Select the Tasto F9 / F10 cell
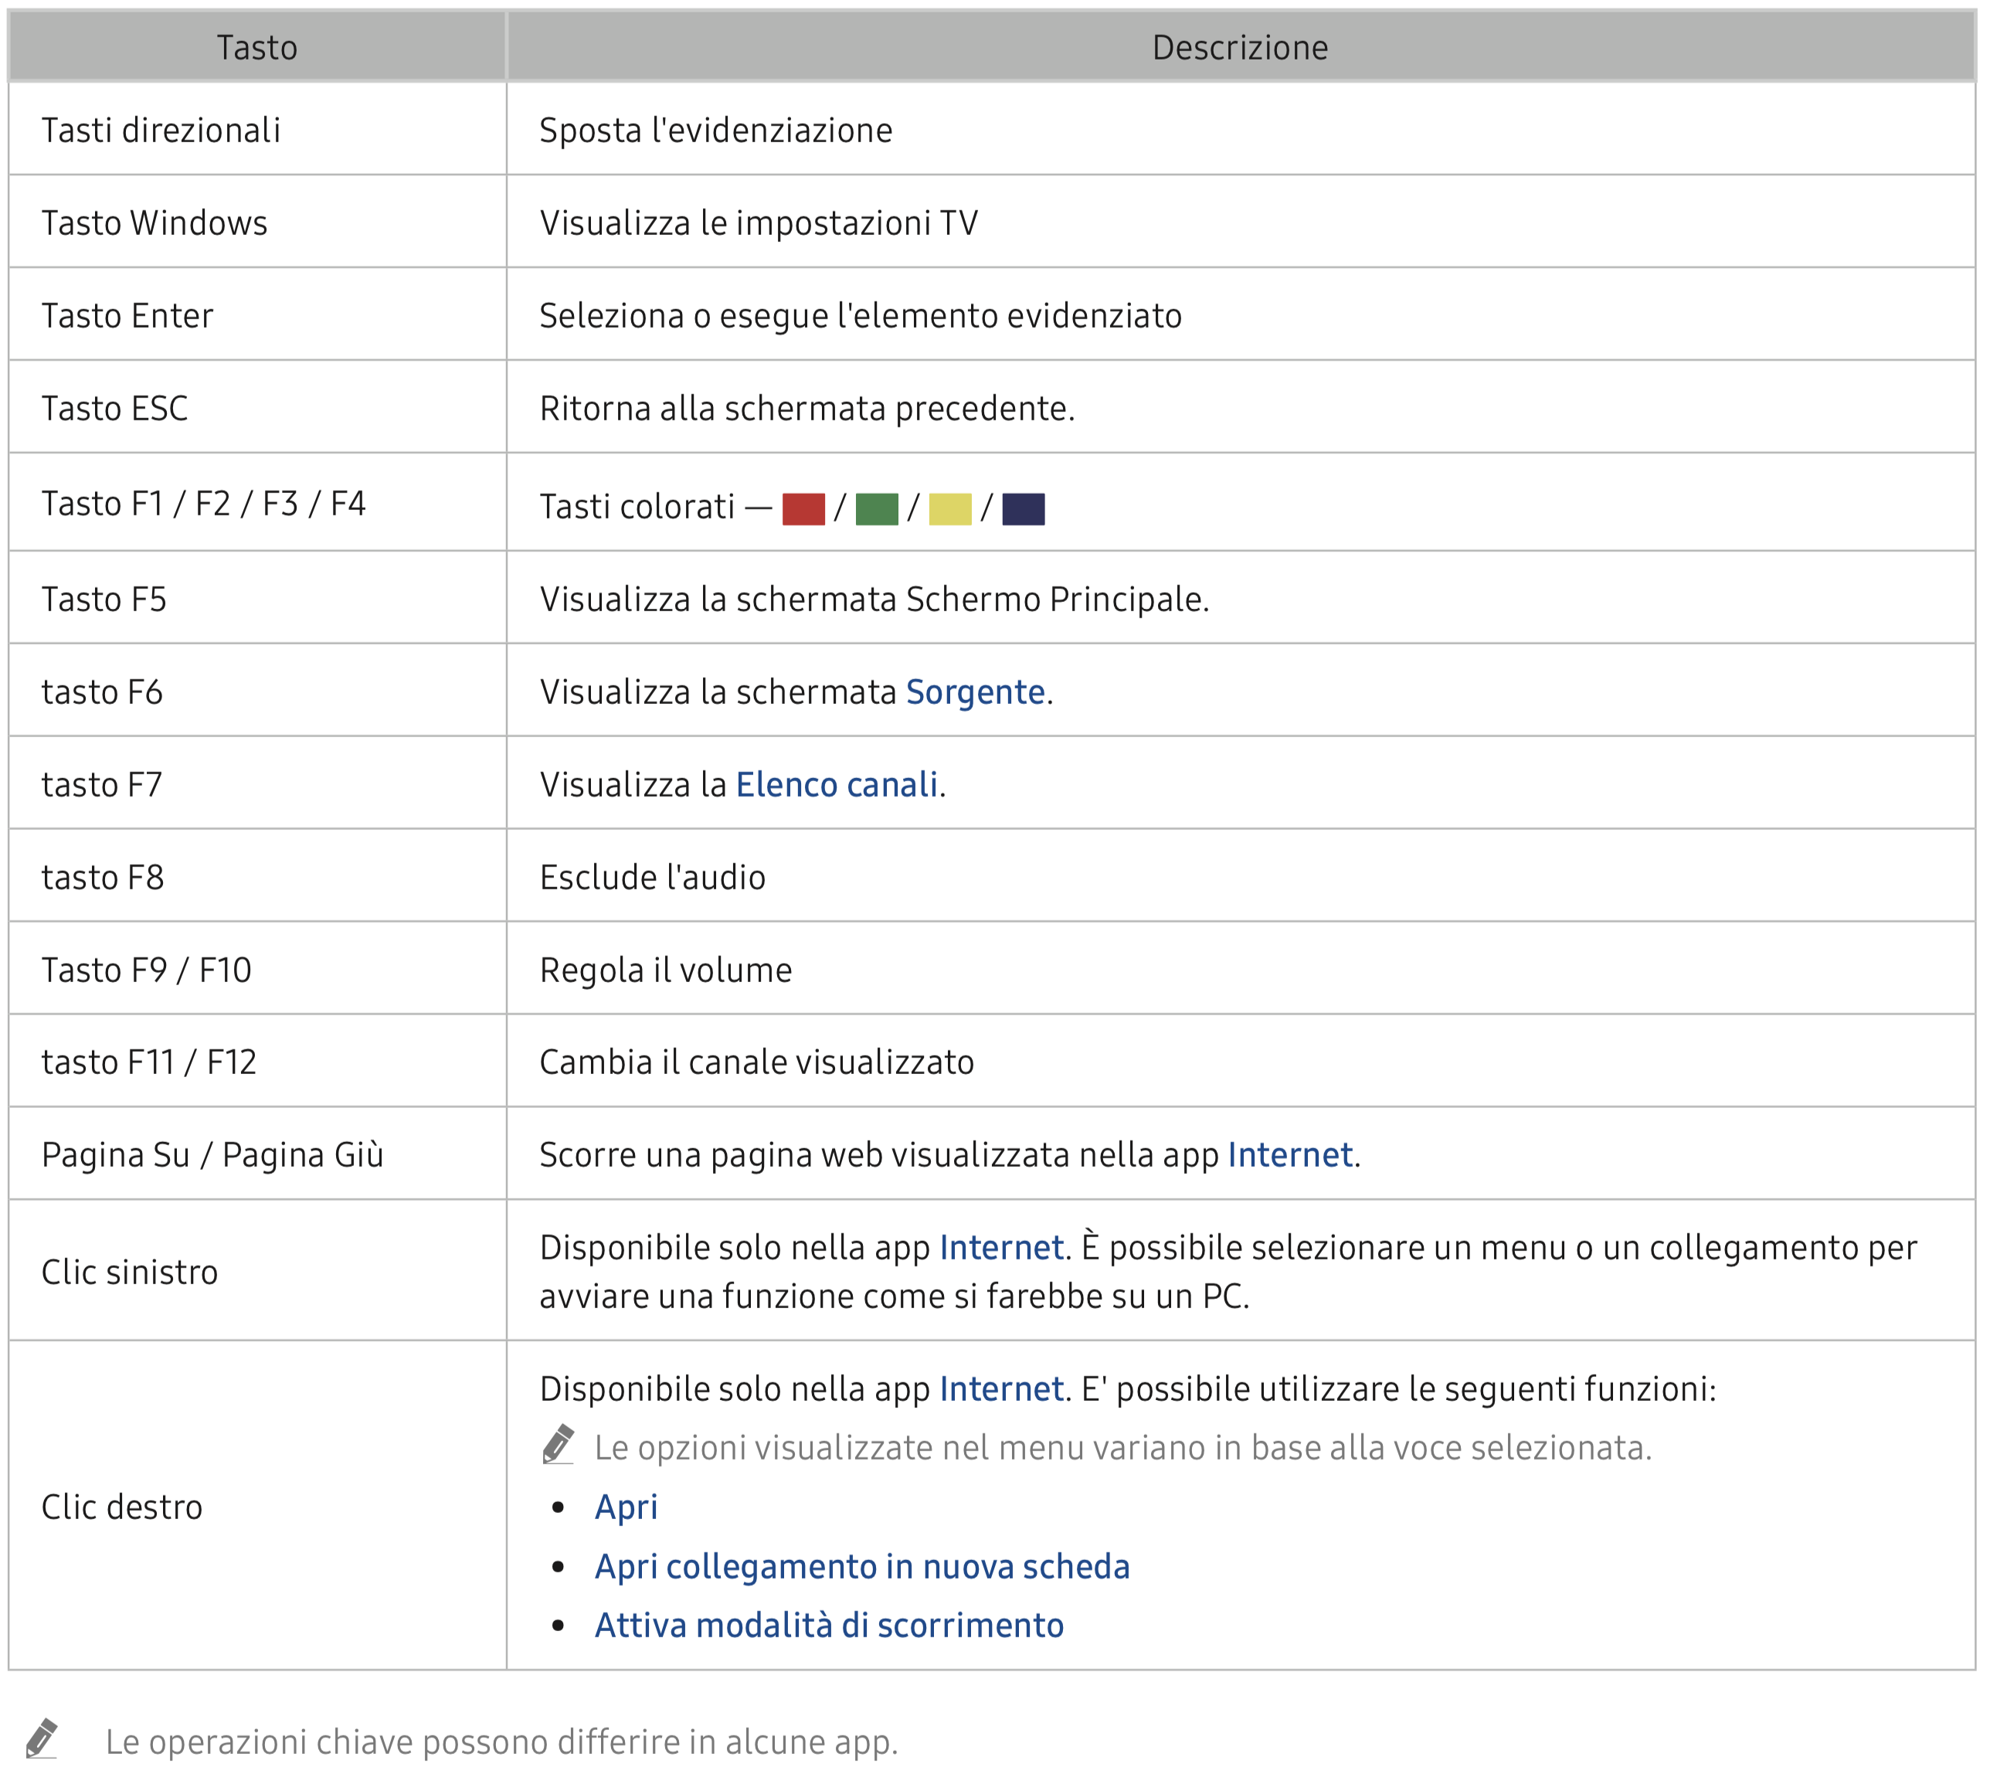This screenshot has height=1791, width=1990. click(256, 968)
